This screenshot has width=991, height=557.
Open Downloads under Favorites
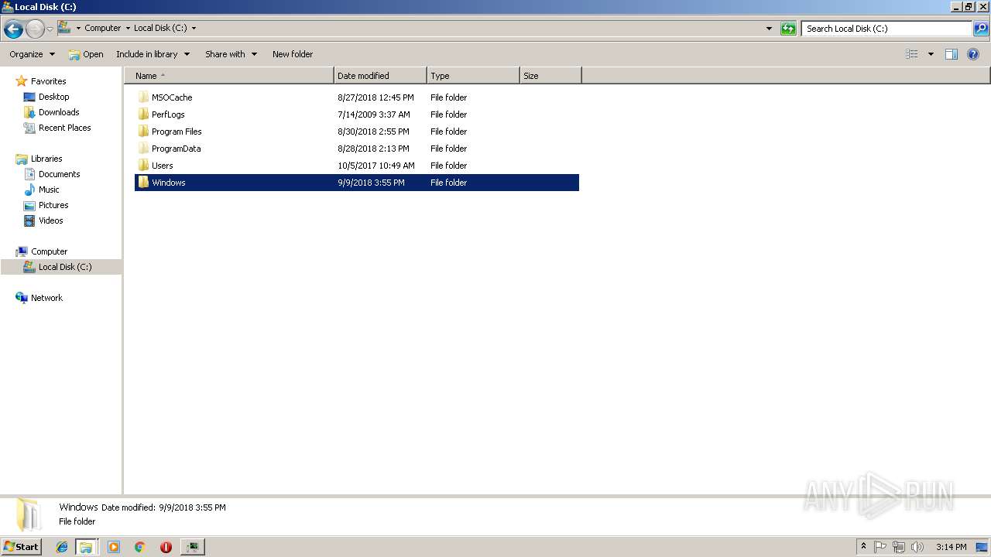tap(59, 112)
